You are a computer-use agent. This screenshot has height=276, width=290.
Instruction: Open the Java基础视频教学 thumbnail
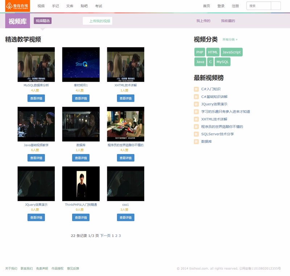[36, 124]
